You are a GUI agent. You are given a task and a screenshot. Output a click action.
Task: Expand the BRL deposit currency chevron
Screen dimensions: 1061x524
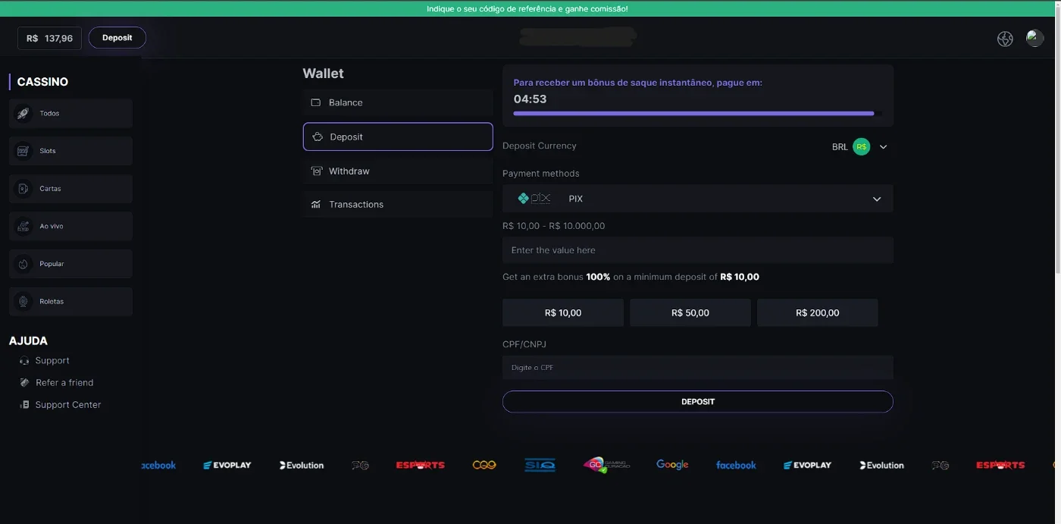tap(883, 147)
